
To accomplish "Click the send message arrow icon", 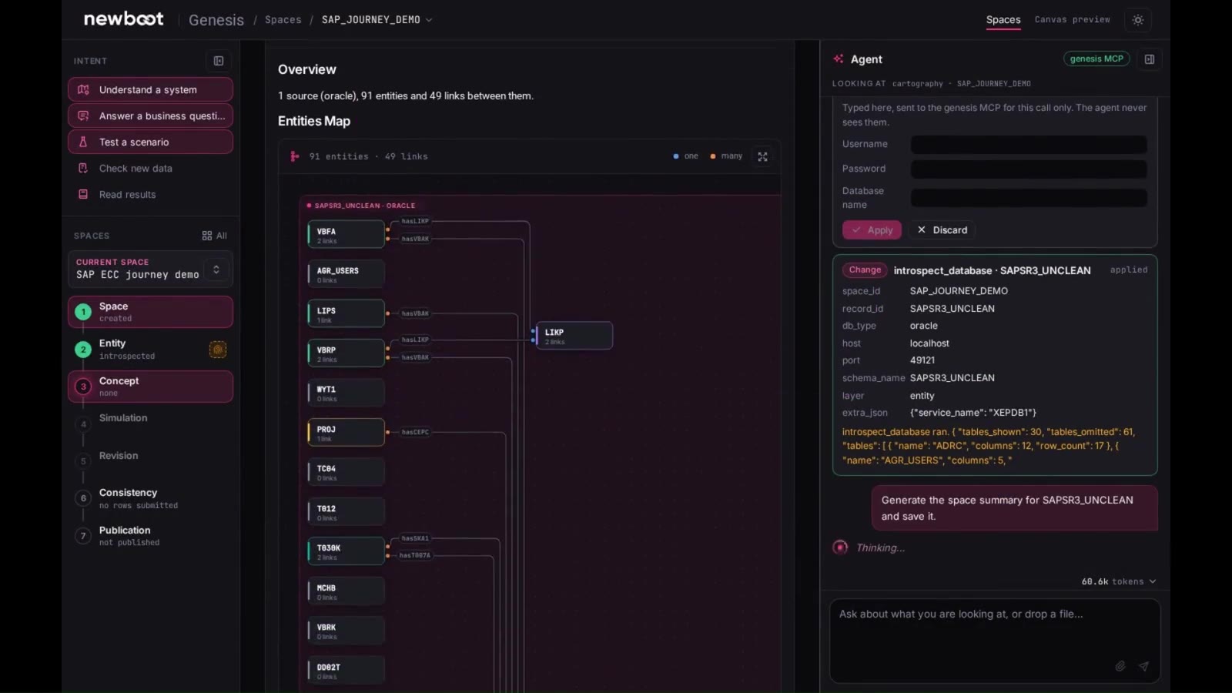I will coord(1143,666).
